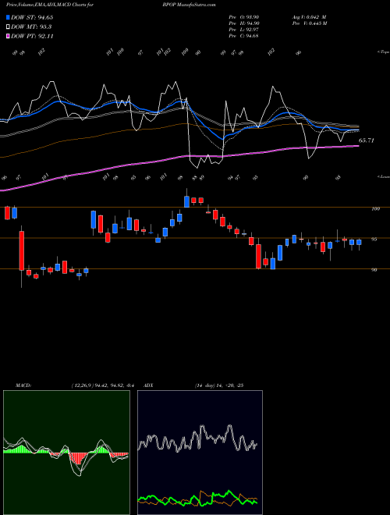Click the '<Lows' label at right edge
The width and height of the screenshot is (390, 515).
[383, 176]
